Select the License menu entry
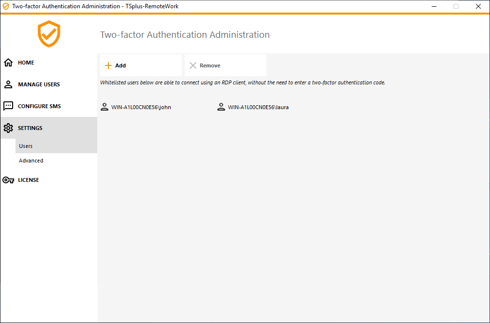The image size is (490, 323). [28, 179]
